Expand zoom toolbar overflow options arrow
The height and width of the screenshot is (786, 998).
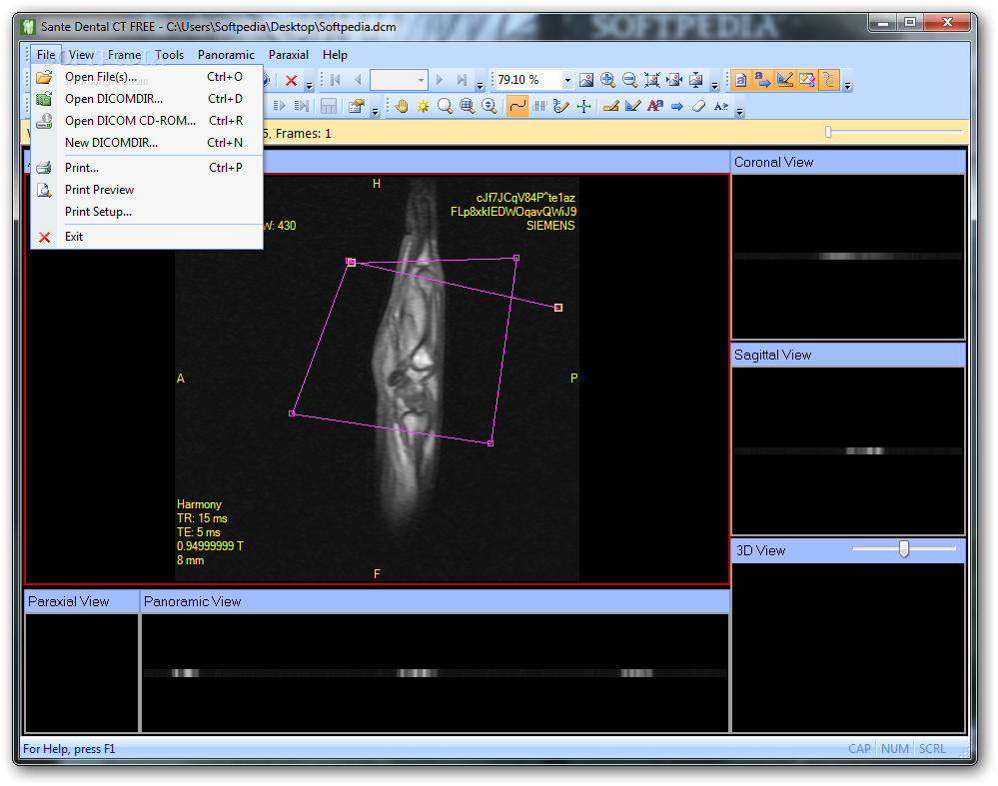click(714, 85)
